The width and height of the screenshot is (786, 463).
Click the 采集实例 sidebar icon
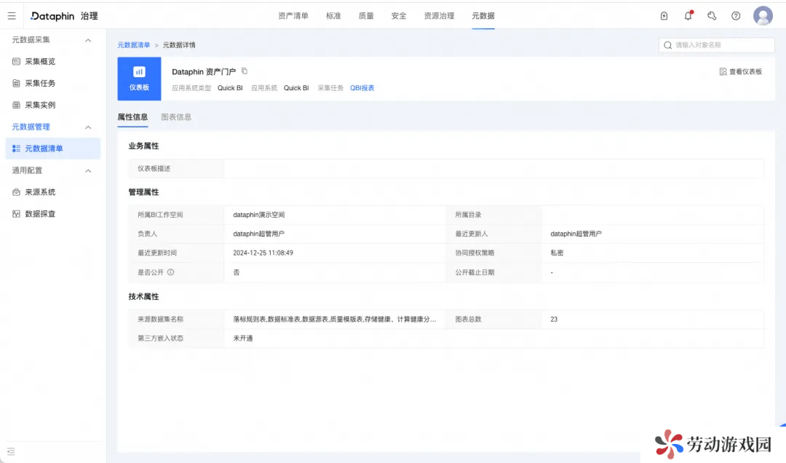click(x=16, y=105)
